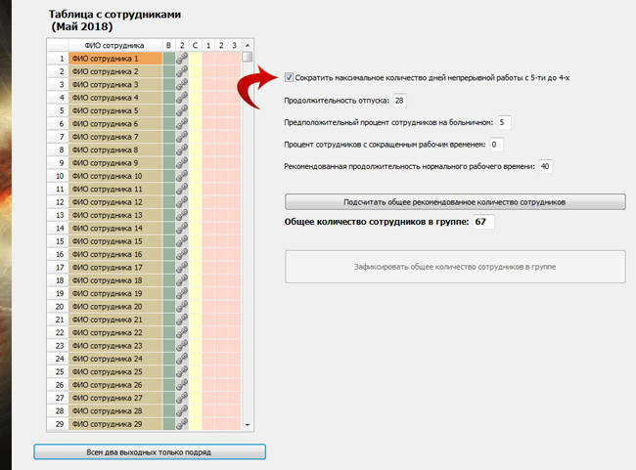The height and width of the screenshot is (470, 636).
Task: Click the table vertical scrollbar thumb
Action: coord(248,57)
